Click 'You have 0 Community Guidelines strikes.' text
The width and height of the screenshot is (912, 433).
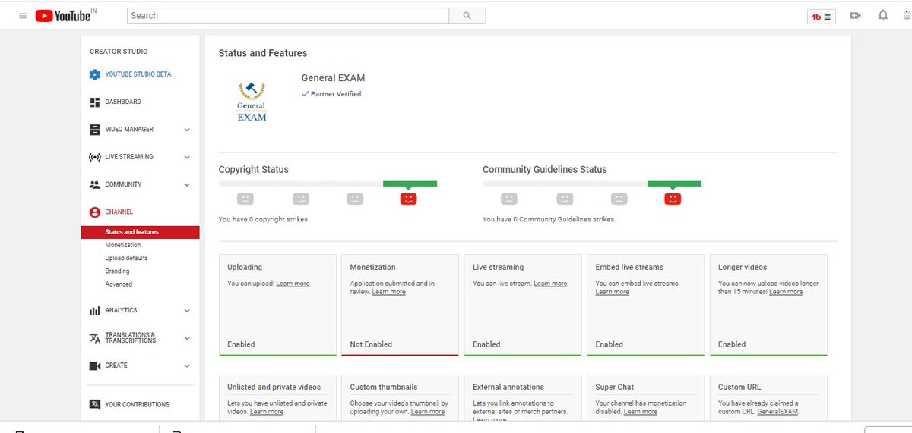pos(549,219)
